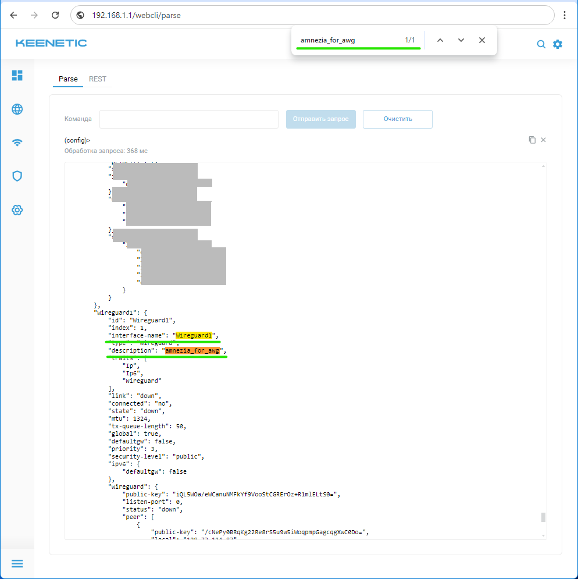The height and width of the screenshot is (579, 578).
Task: Open the management gear sidebar icon
Action: point(17,209)
